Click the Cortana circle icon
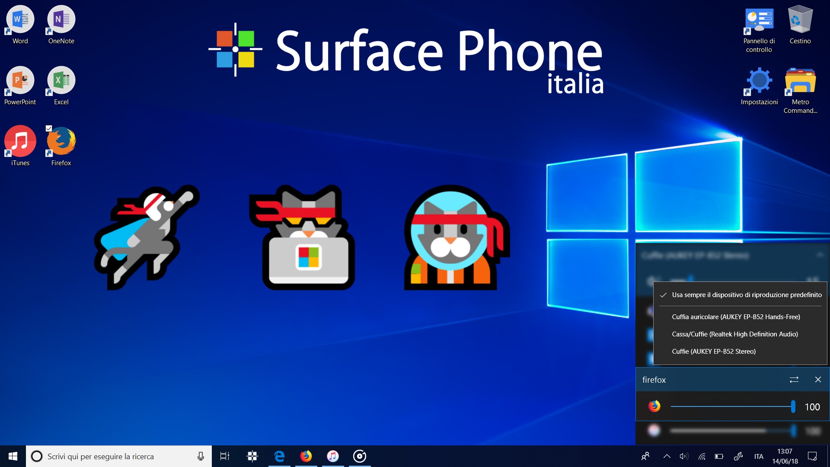This screenshot has height=467, width=830. coord(37,456)
